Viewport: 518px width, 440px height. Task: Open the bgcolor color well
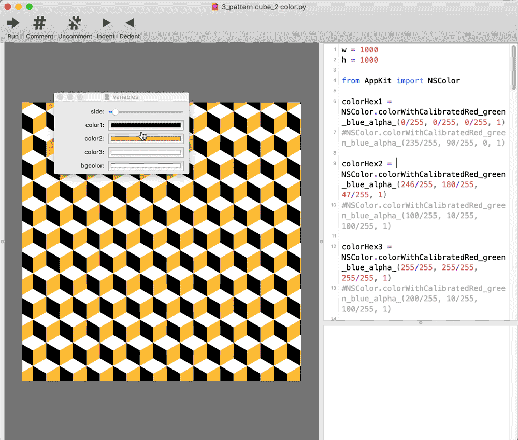[146, 166]
